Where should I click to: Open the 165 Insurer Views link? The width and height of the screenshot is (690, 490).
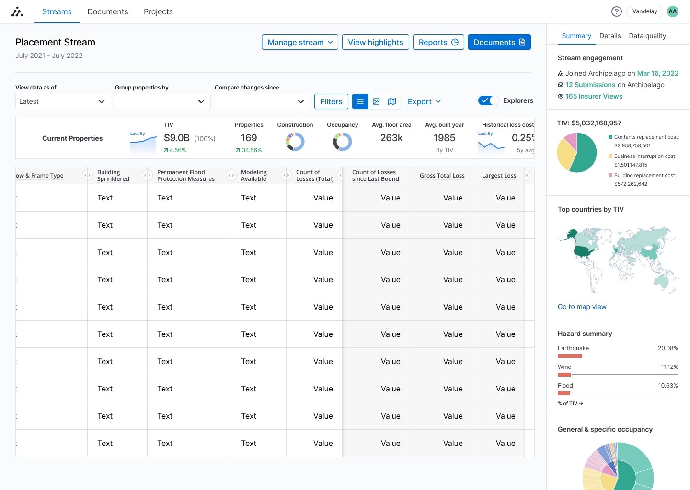(x=594, y=96)
